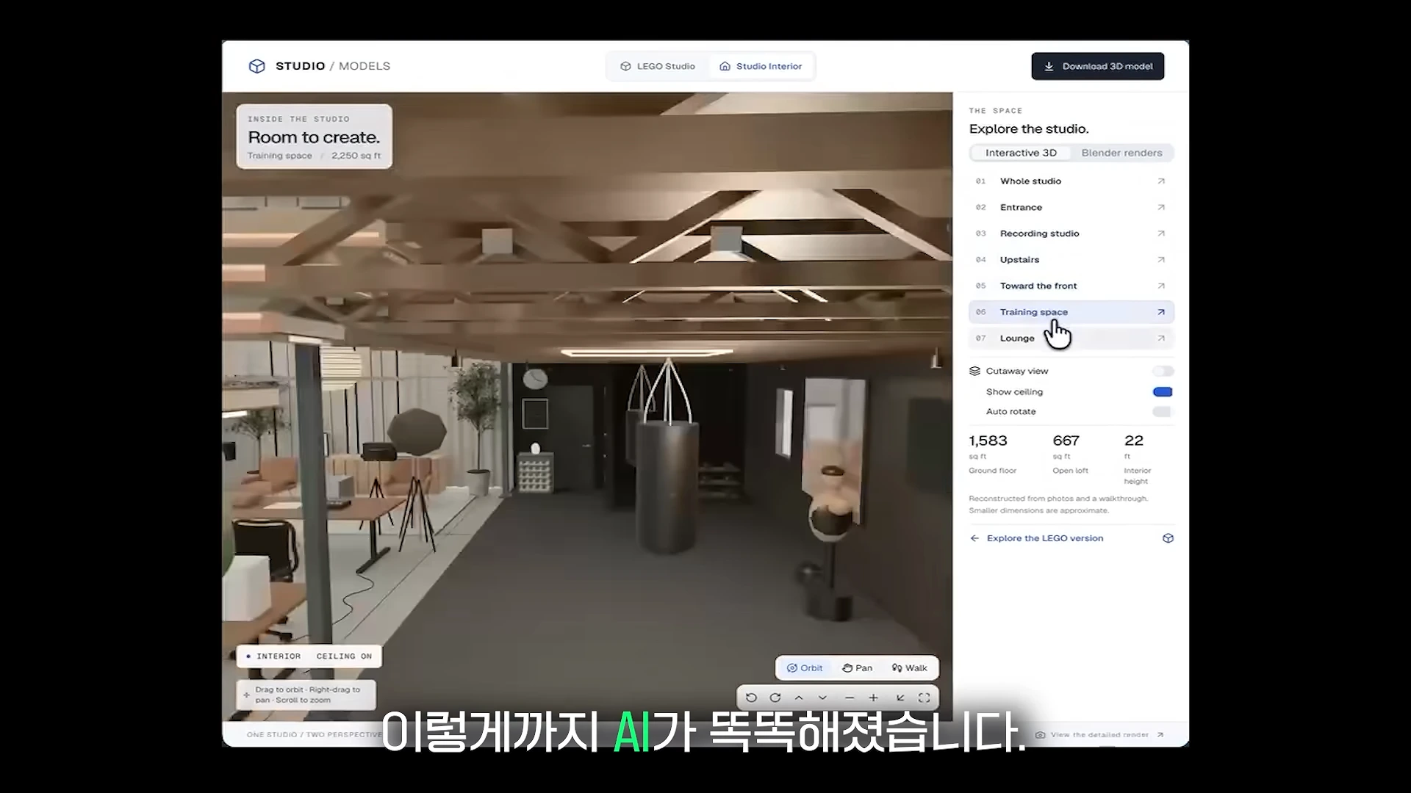
Task: Click the cube icon beside Explore the LEGO version
Action: coord(1168,538)
